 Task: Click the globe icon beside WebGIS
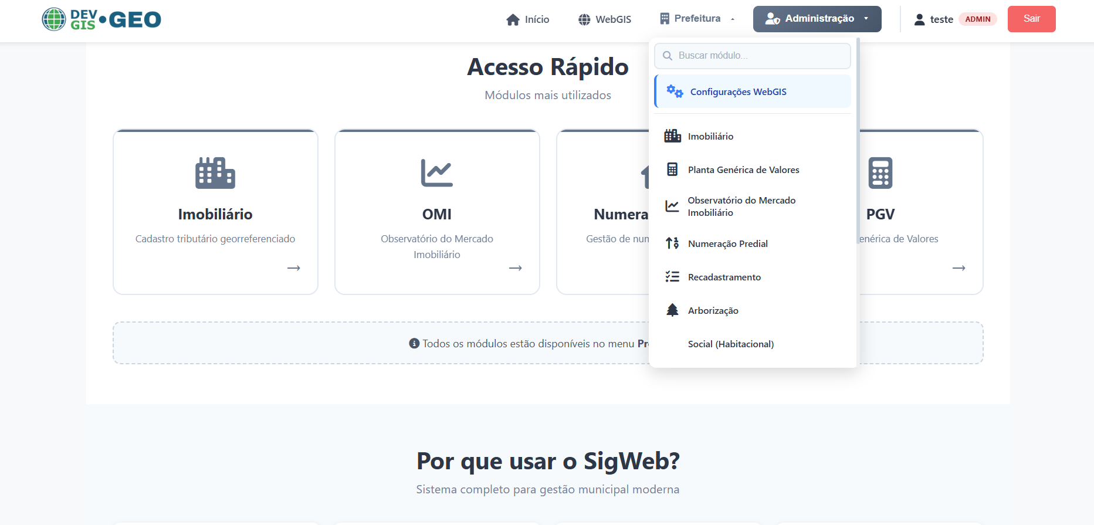coord(584,20)
